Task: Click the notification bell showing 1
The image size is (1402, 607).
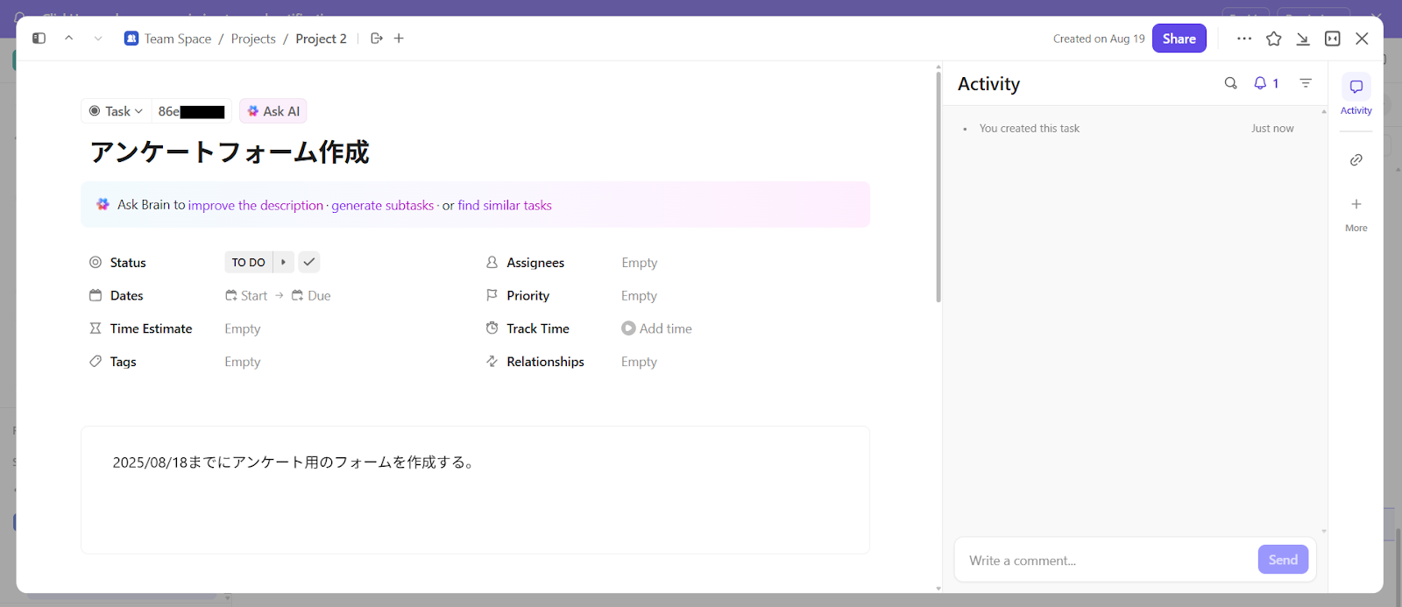Action: coord(1266,83)
